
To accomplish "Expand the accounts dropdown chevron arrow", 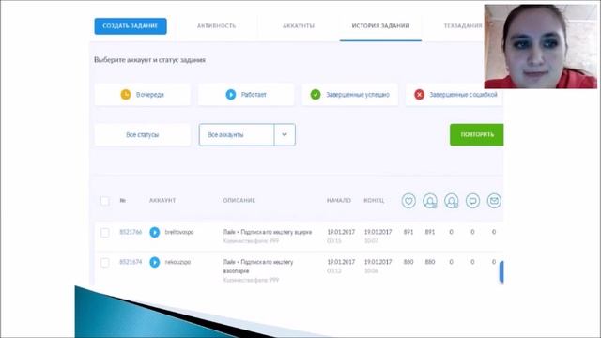I will pyautogui.click(x=285, y=135).
